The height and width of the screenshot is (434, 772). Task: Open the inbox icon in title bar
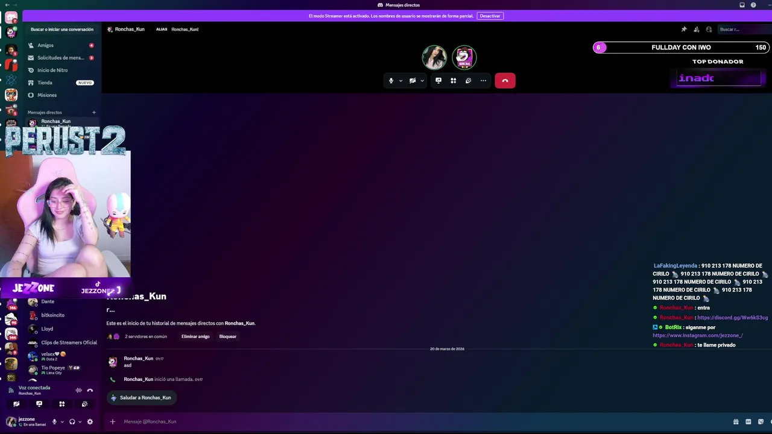[x=742, y=5]
